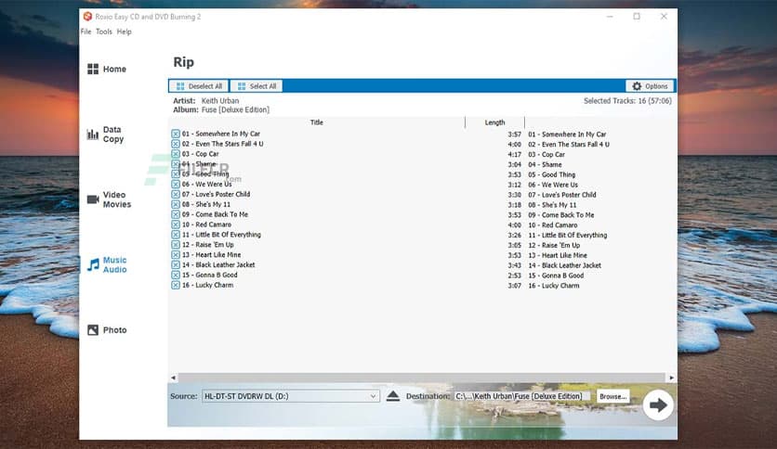This screenshot has width=777, height=449.
Task: Uncheck track 07 Love's Poster Child
Action: (176, 194)
